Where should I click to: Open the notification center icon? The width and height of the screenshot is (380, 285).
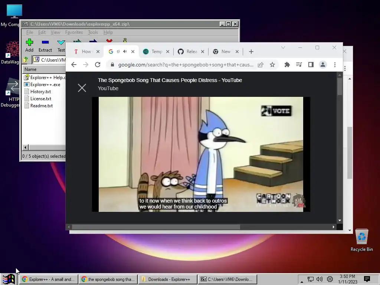367,279
